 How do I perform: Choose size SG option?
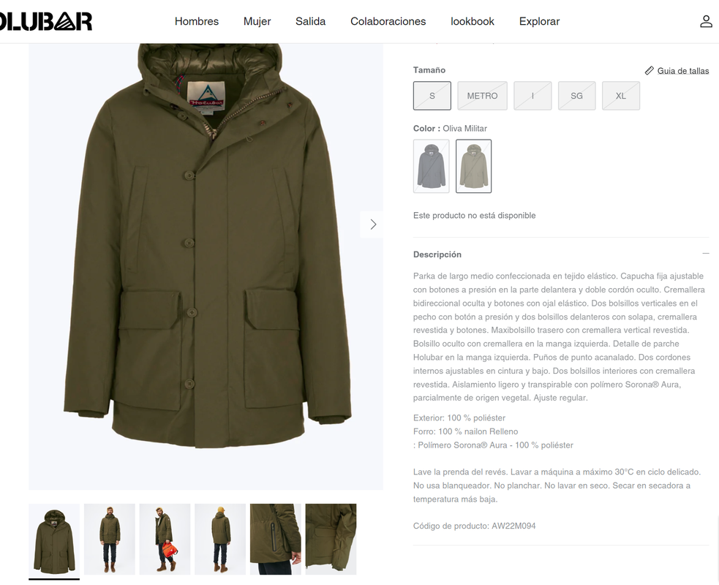(576, 96)
